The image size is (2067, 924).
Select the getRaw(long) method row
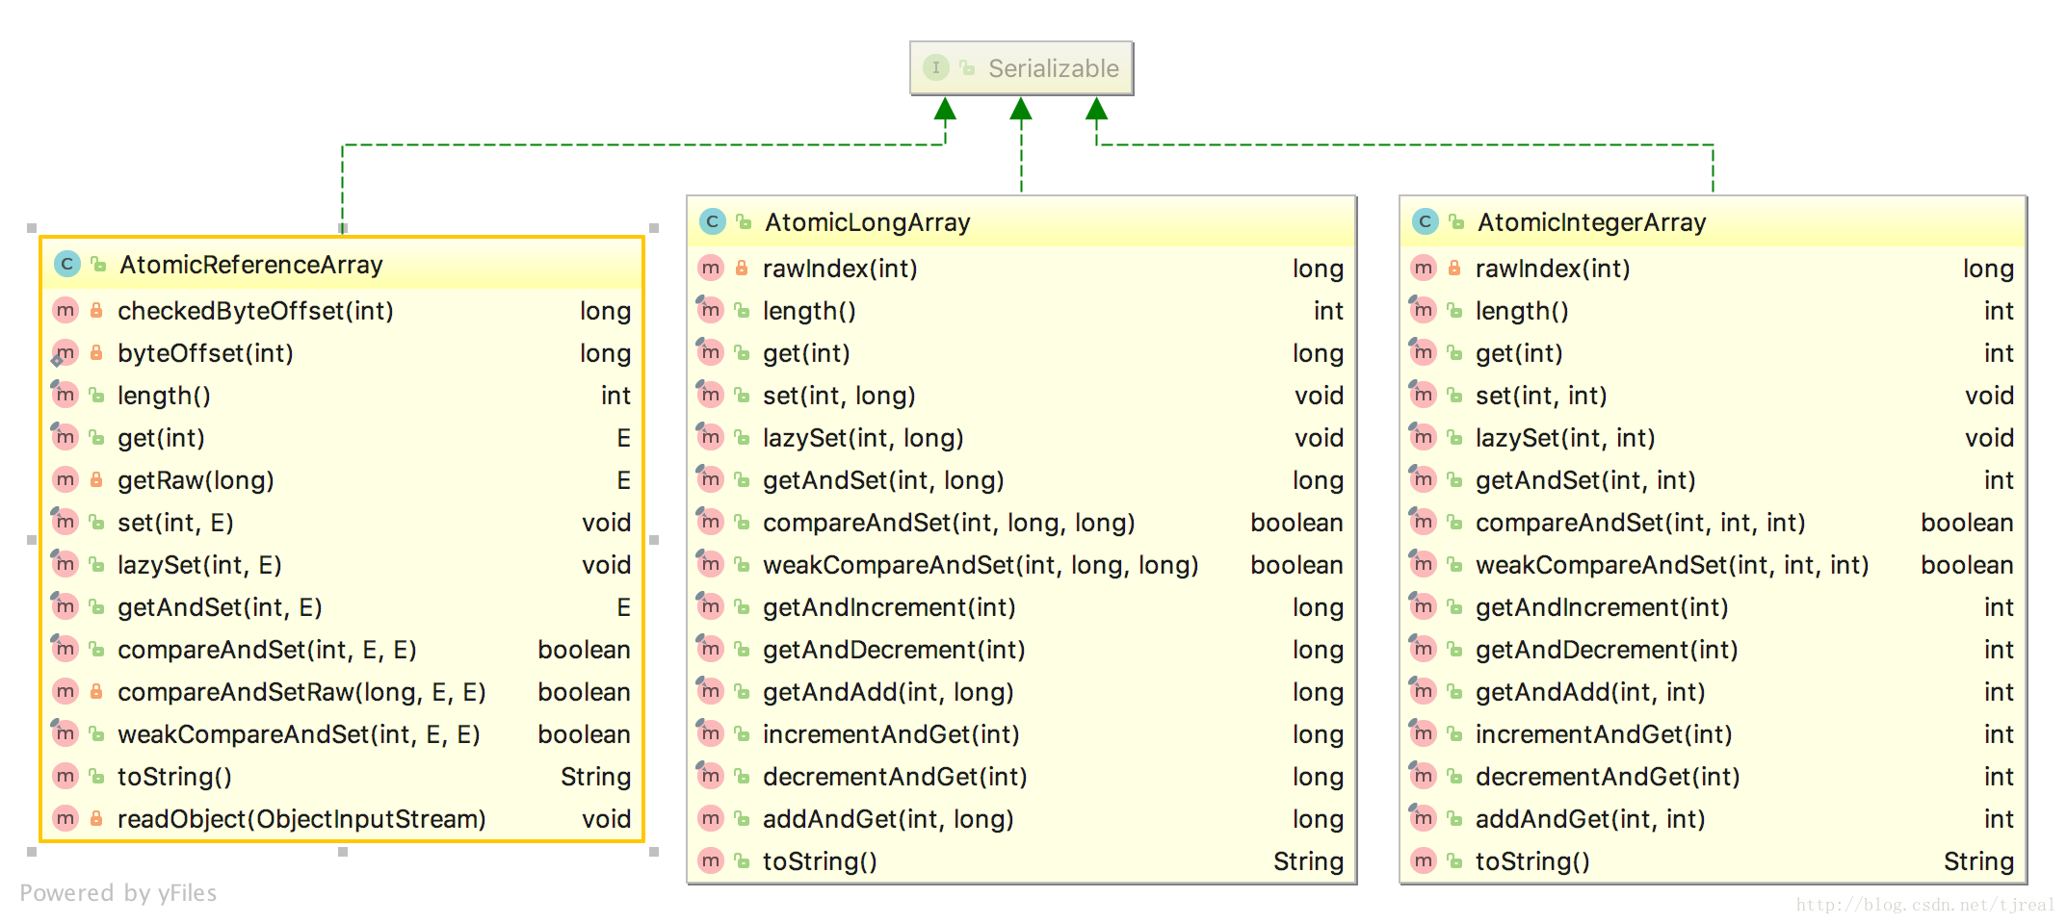click(342, 480)
